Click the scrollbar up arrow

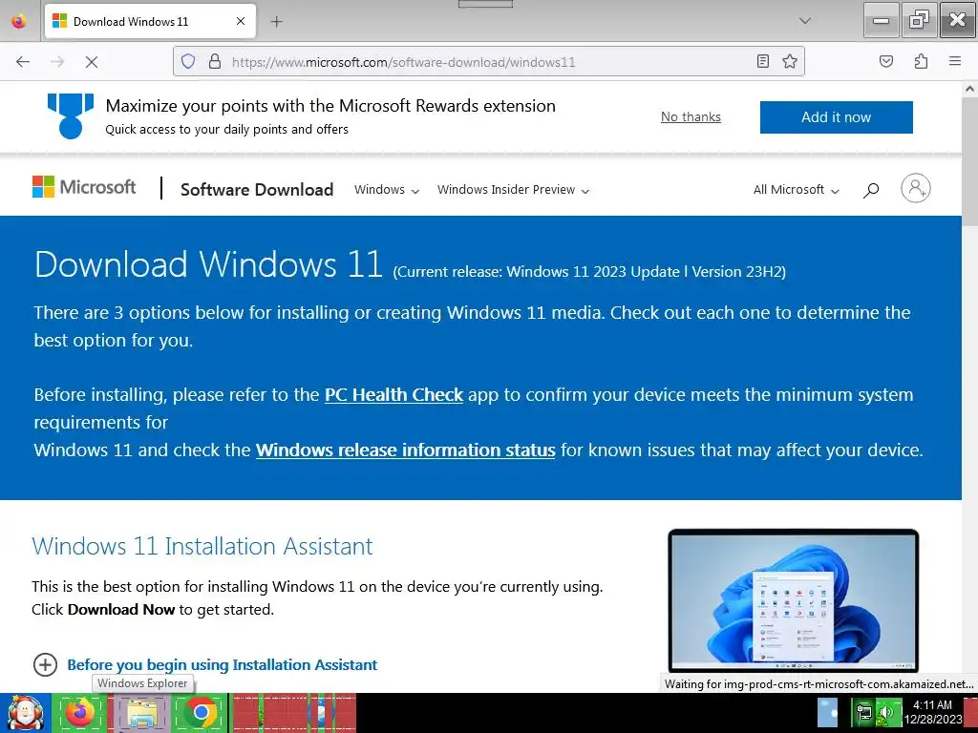970,89
